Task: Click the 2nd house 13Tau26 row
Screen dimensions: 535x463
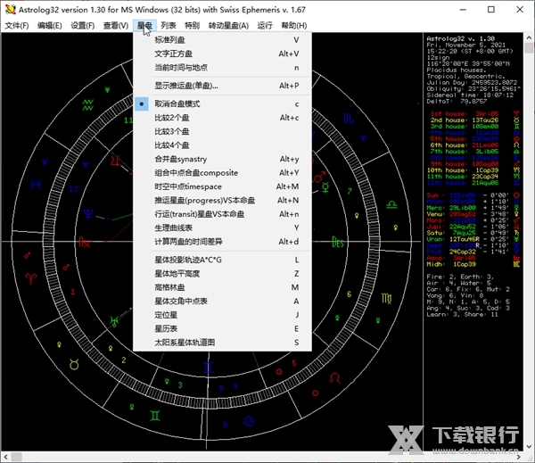Action: tap(474, 120)
